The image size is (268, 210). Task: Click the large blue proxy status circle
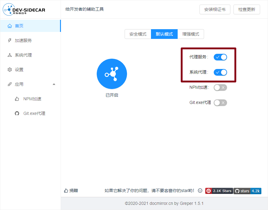pos(112,74)
